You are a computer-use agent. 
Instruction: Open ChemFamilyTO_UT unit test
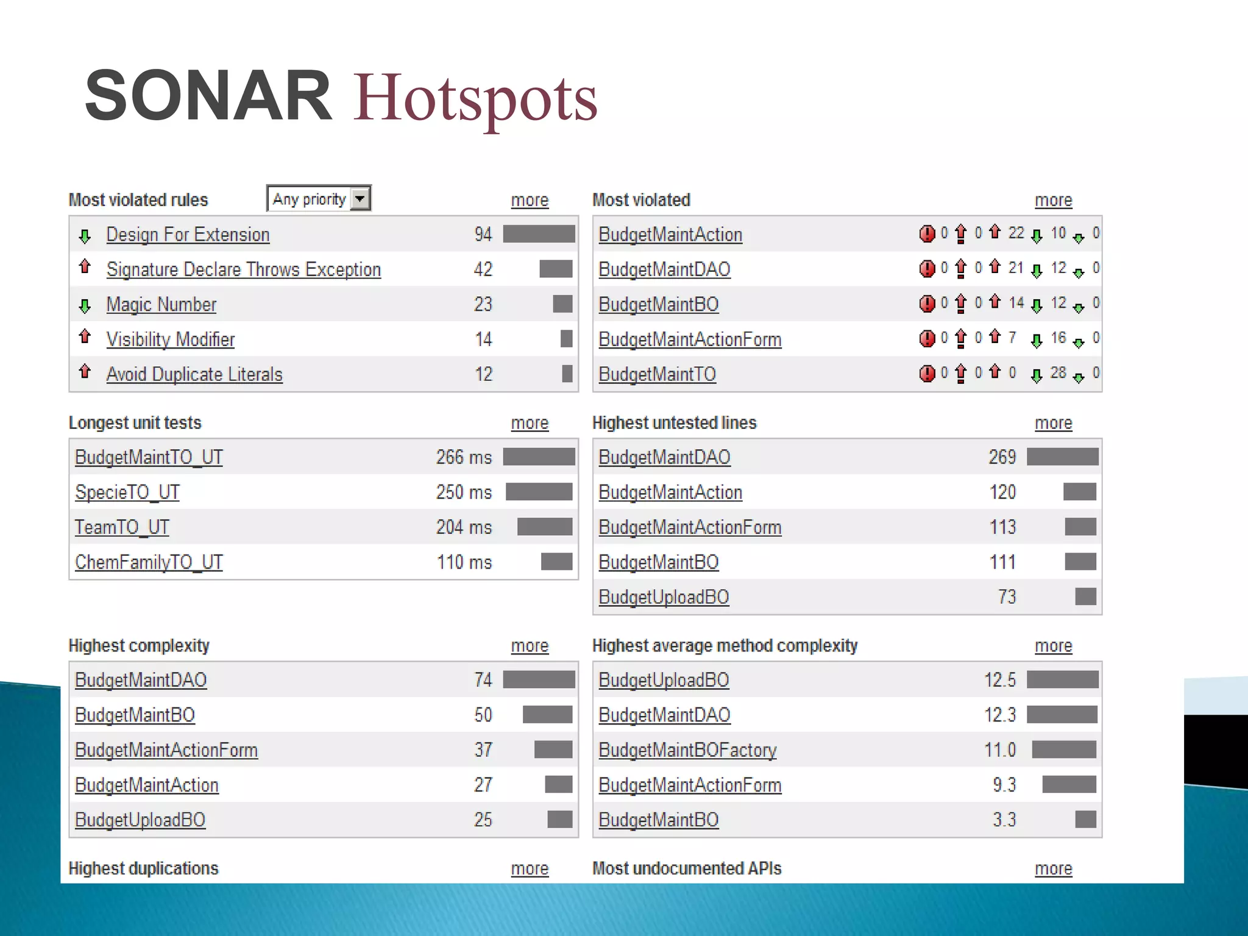click(x=149, y=562)
